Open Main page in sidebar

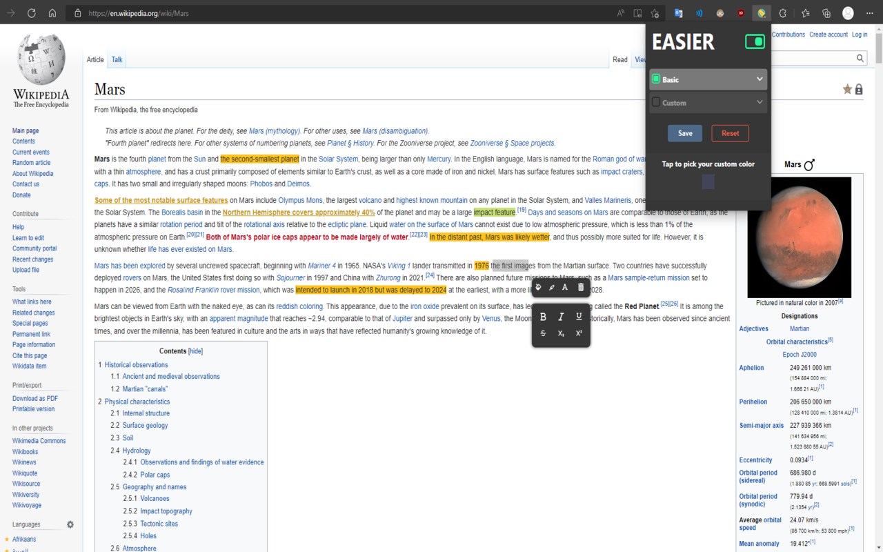pyautogui.click(x=26, y=131)
